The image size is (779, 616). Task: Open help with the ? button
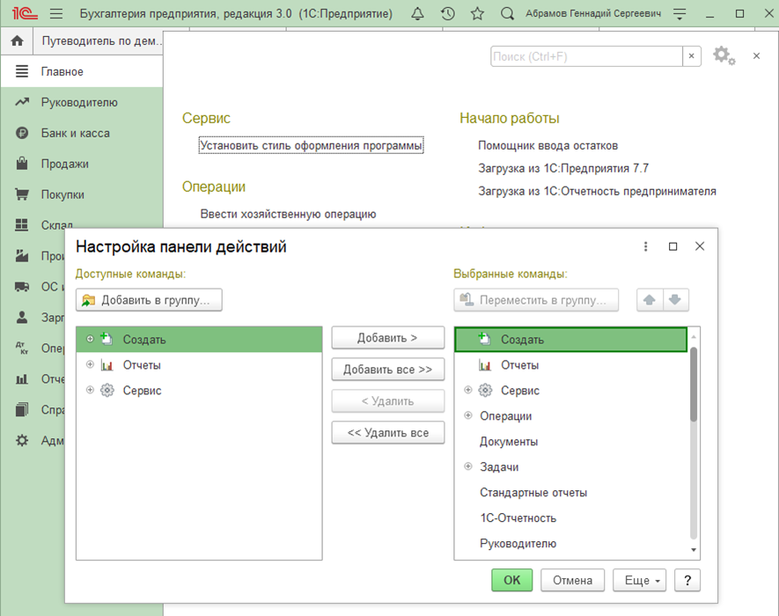point(687,580)
